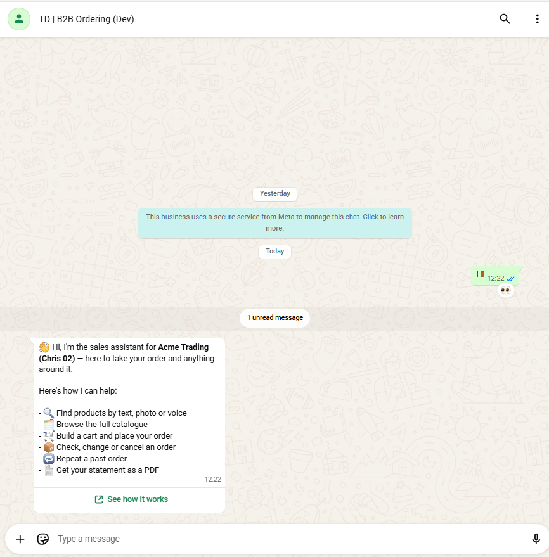Click the magnifying glass emoji in the list

click(49, 413)
